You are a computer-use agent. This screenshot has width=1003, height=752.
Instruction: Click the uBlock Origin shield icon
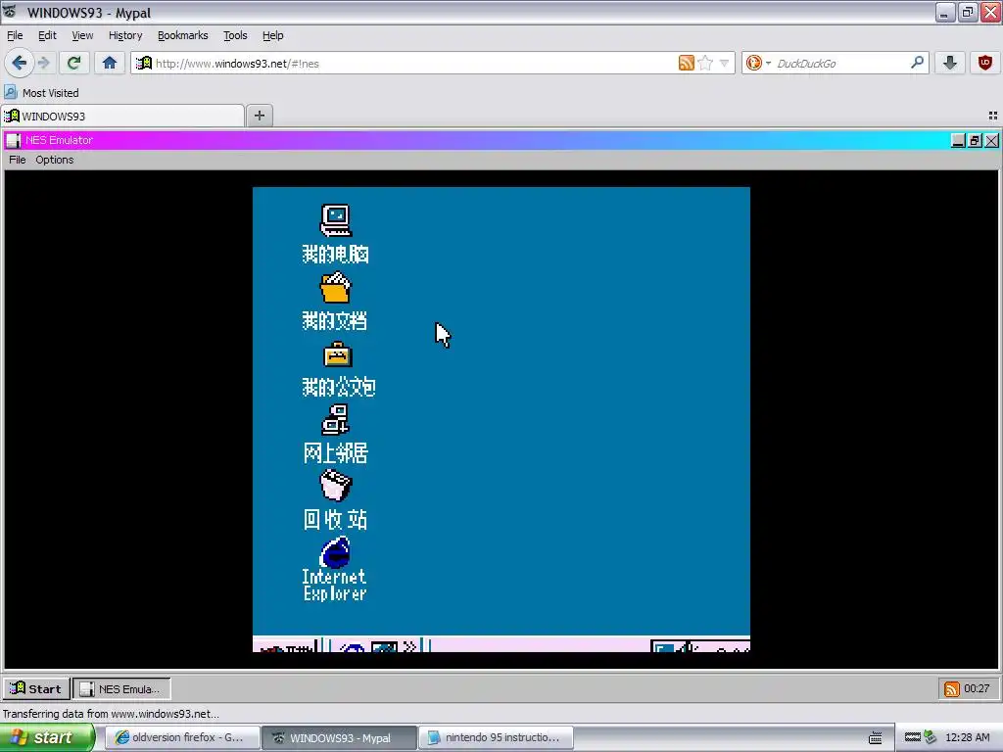[x=985, y=63]
